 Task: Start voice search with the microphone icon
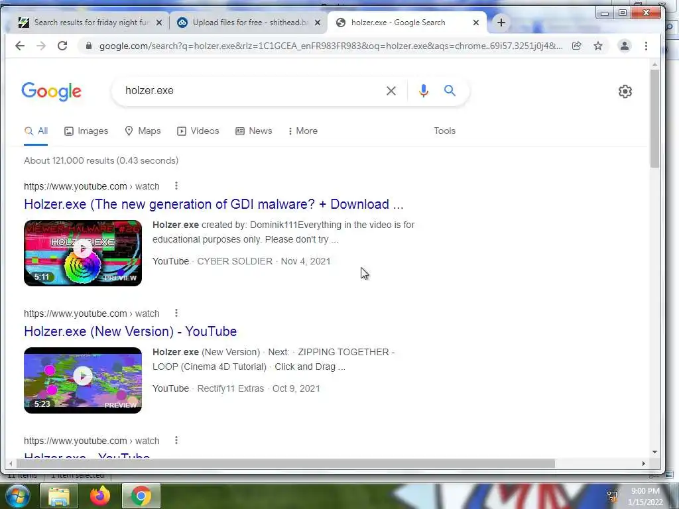pos(424,90)
